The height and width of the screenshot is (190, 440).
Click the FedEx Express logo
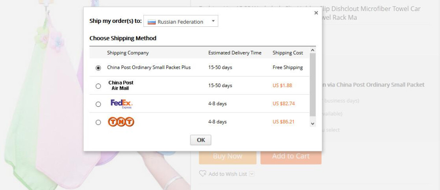[121, 104]
